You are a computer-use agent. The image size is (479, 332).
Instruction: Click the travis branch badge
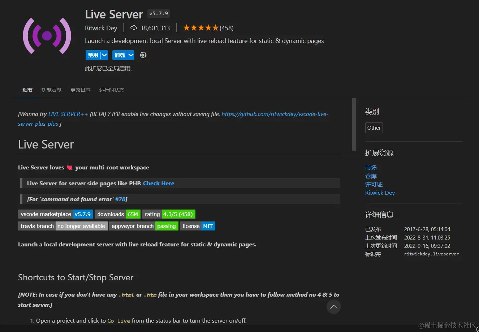click(63, 226)
